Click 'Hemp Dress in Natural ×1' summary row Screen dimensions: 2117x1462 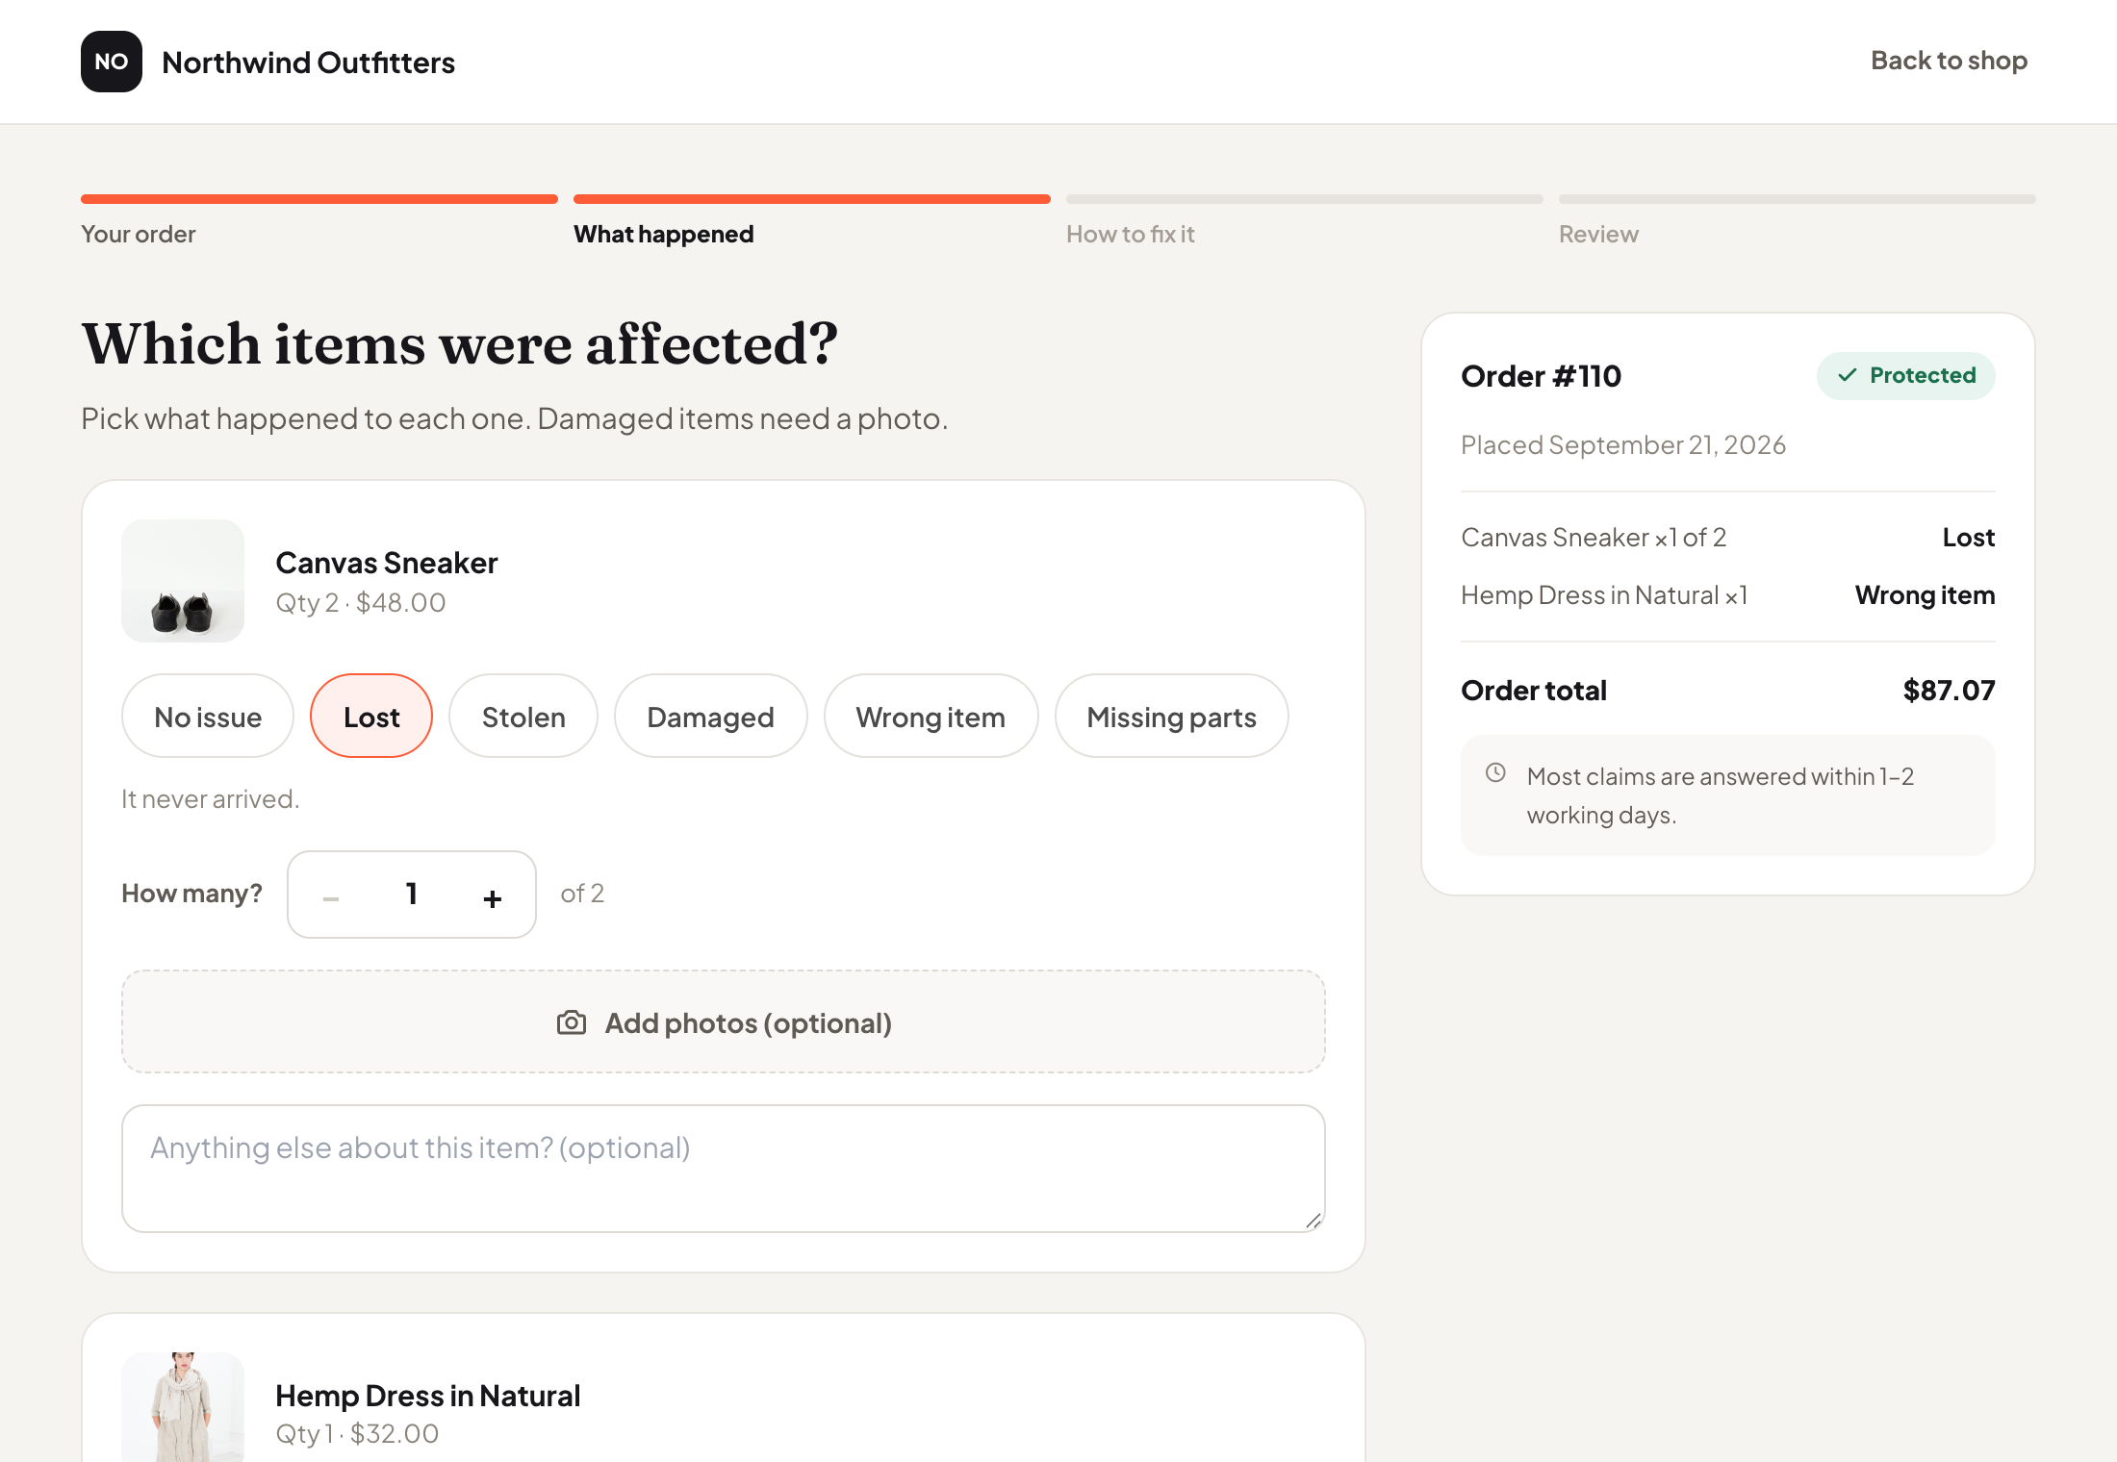1728,594
